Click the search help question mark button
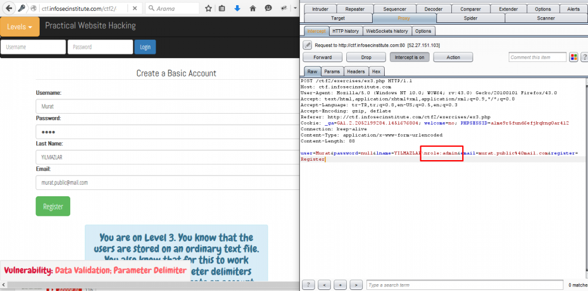Screen dimensions: 588x291 point(308,285)
